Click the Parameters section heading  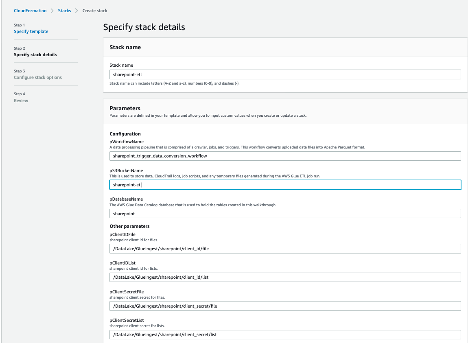click(x=125, y=108)
